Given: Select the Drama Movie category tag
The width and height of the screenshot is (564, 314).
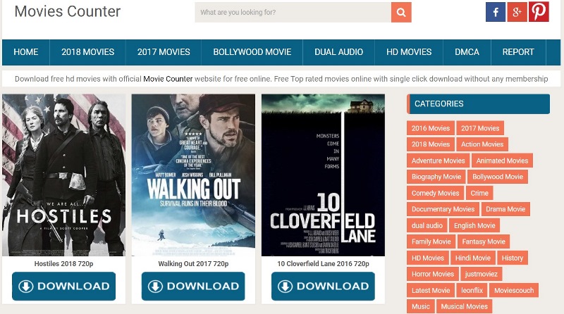Looking at the screenshot, I should point(505,209).
